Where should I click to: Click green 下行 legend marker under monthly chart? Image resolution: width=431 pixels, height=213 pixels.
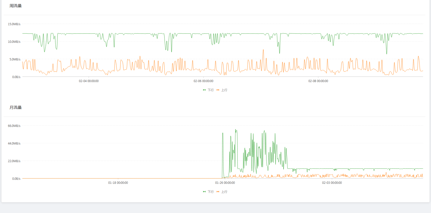pos(204,192)
